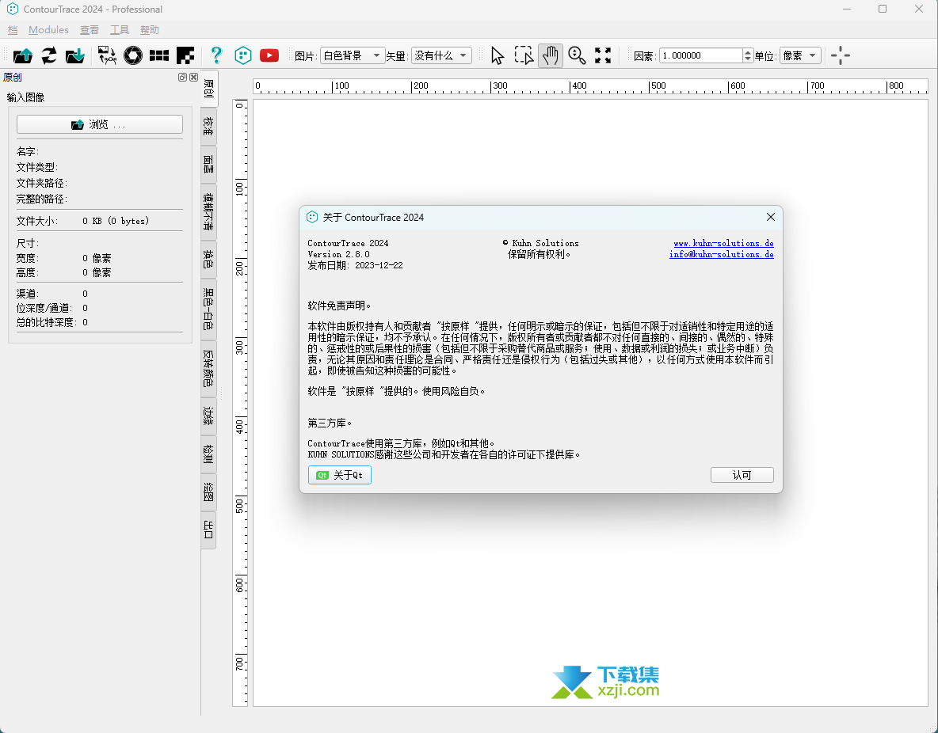Click the 认可 OK button

pyautogui.click(x=742, y=475)
